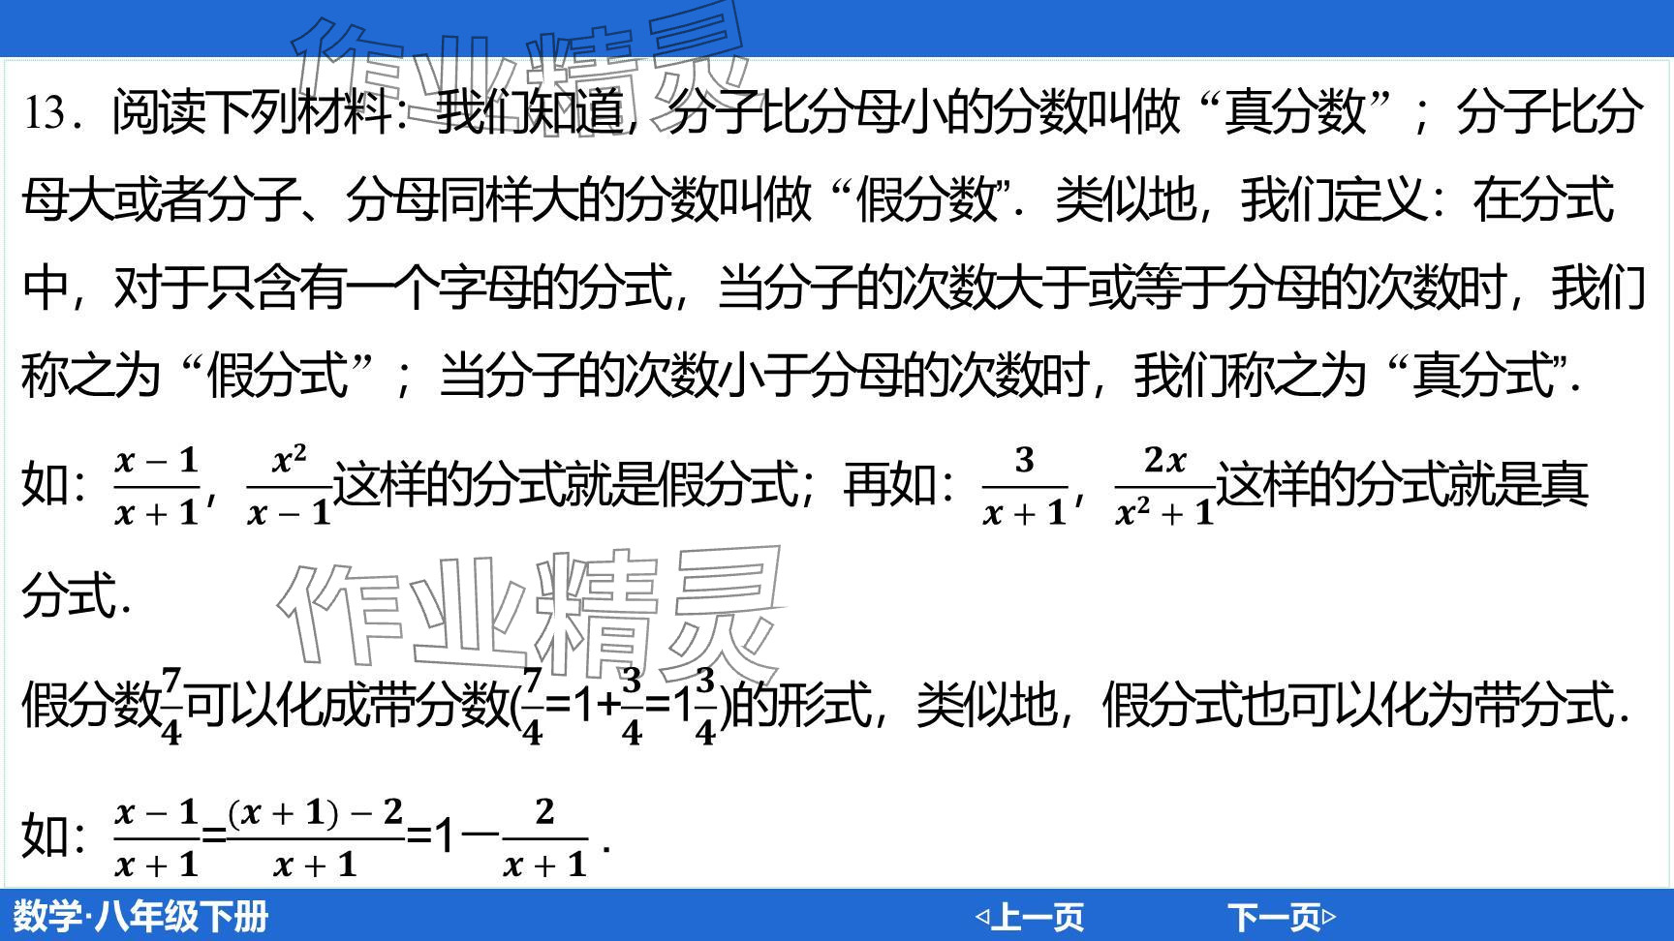1674x941 pixels.
Task: Click the left triangle arrow beside 上一页
Action: (981, 916)
